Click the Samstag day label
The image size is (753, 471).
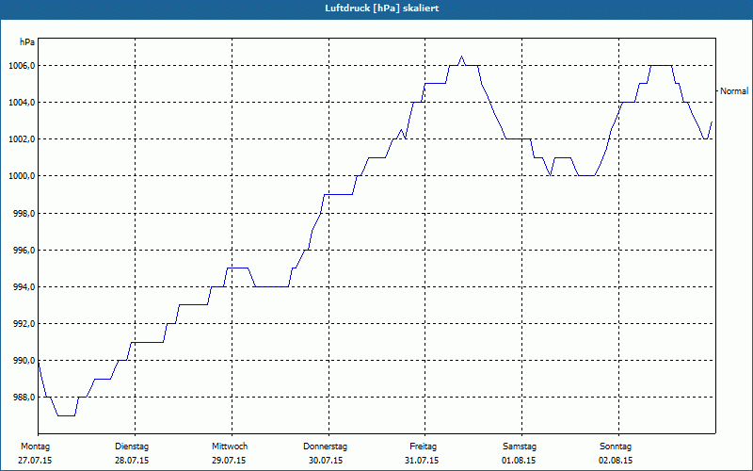point(520,447)
